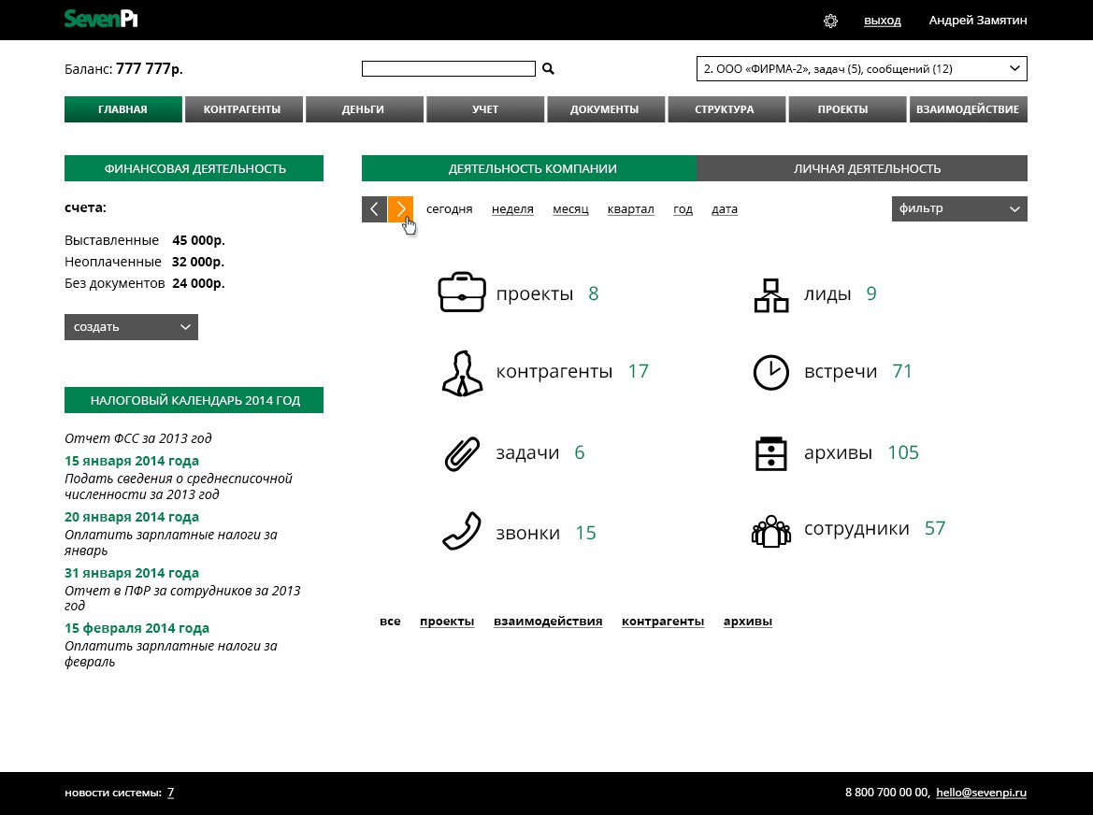Expand the создать dropdown
This screenshot has width=1093, height=815.
click(x=131, y=327)
